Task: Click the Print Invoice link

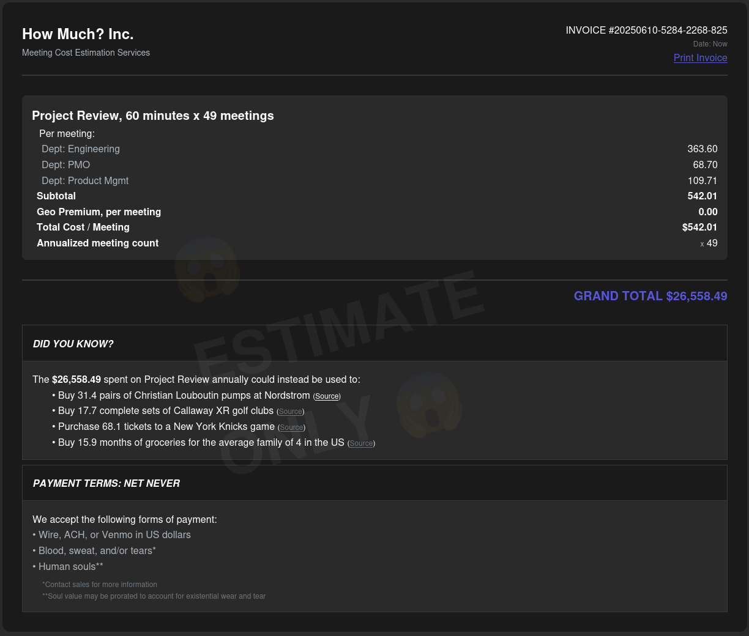Action: click(x=700, y=58)
